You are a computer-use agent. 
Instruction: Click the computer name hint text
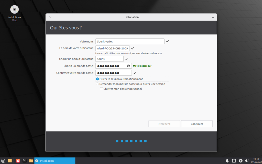pos(129,53)
